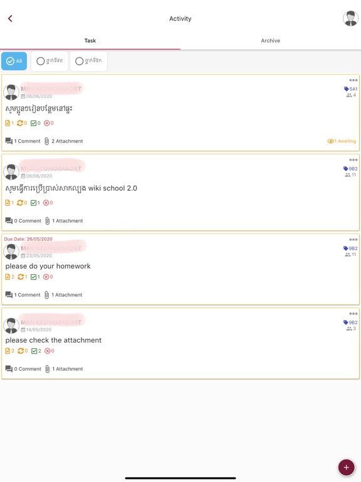This screenshot has height=482, width=361.
Task: Add new task with plus button
Action: coord(346,467)
